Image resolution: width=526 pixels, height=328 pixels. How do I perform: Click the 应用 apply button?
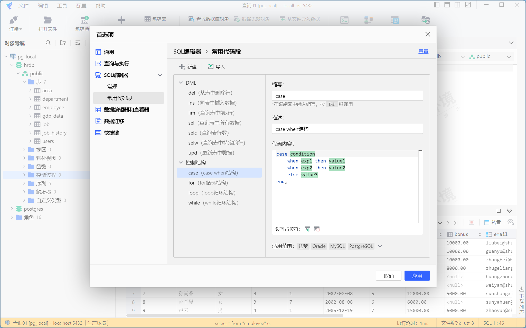point(417,276)
